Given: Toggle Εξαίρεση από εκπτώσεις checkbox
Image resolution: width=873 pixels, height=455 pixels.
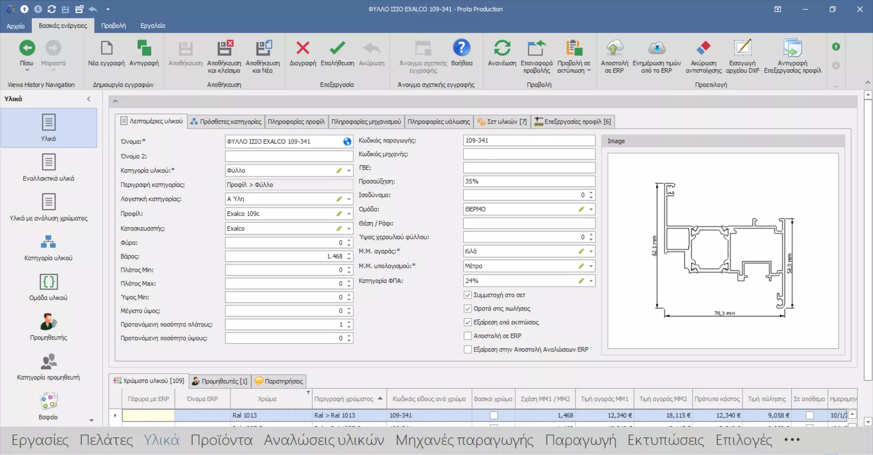Looking at the screenshot, I should coord(467,322).
